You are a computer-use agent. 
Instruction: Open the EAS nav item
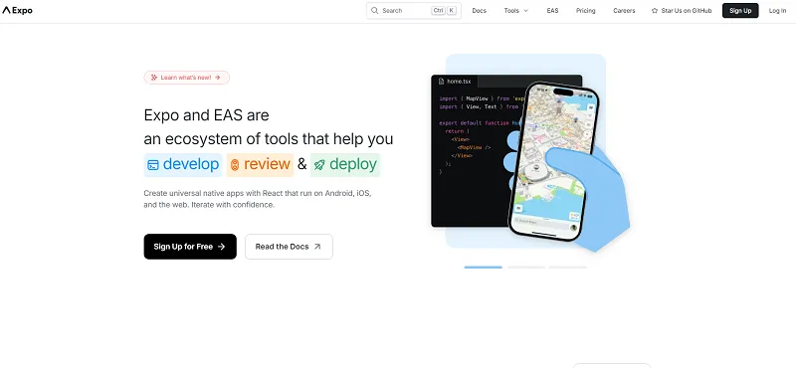pos(552,11)
